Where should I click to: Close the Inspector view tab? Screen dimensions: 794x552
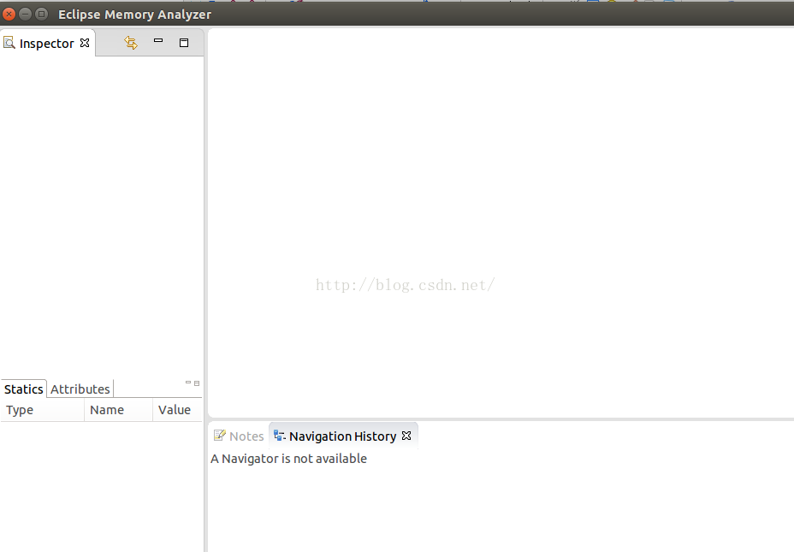click(85, 43)
